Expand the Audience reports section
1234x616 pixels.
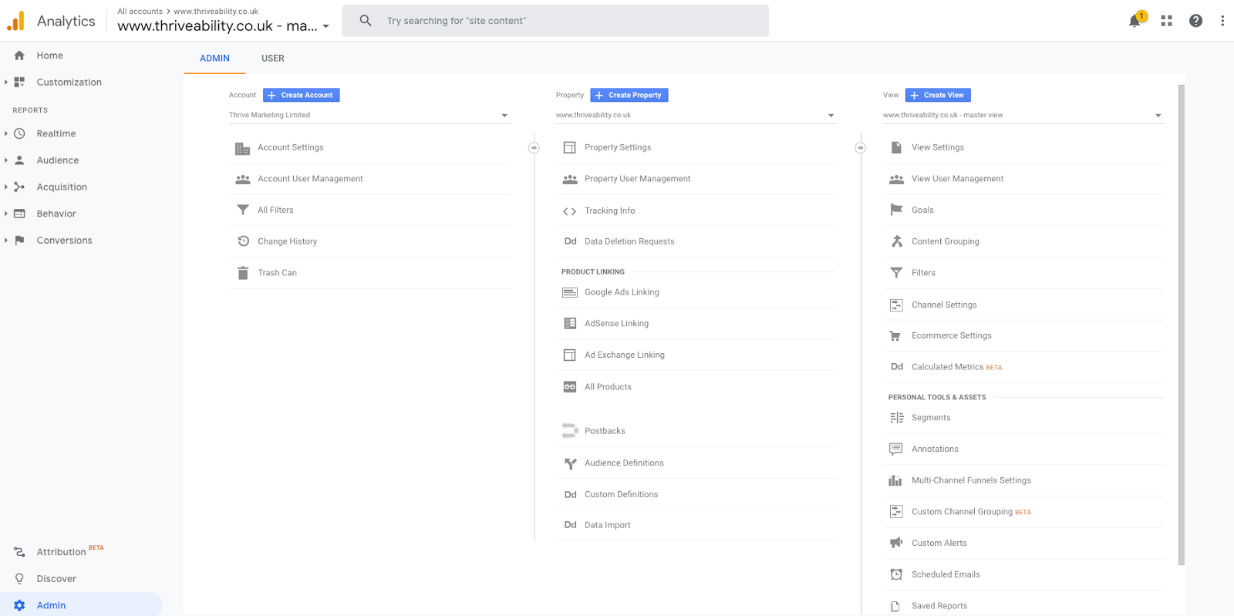click(x=5, y=160)
